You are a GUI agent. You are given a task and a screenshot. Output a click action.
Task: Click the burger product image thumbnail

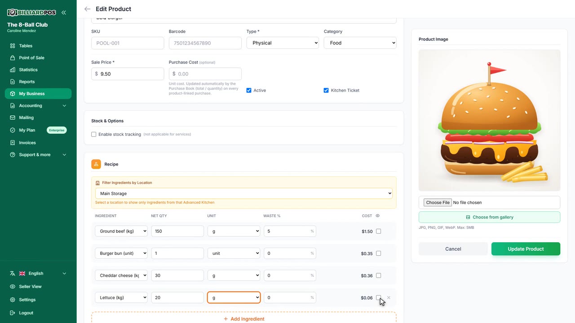pos(490,120)
